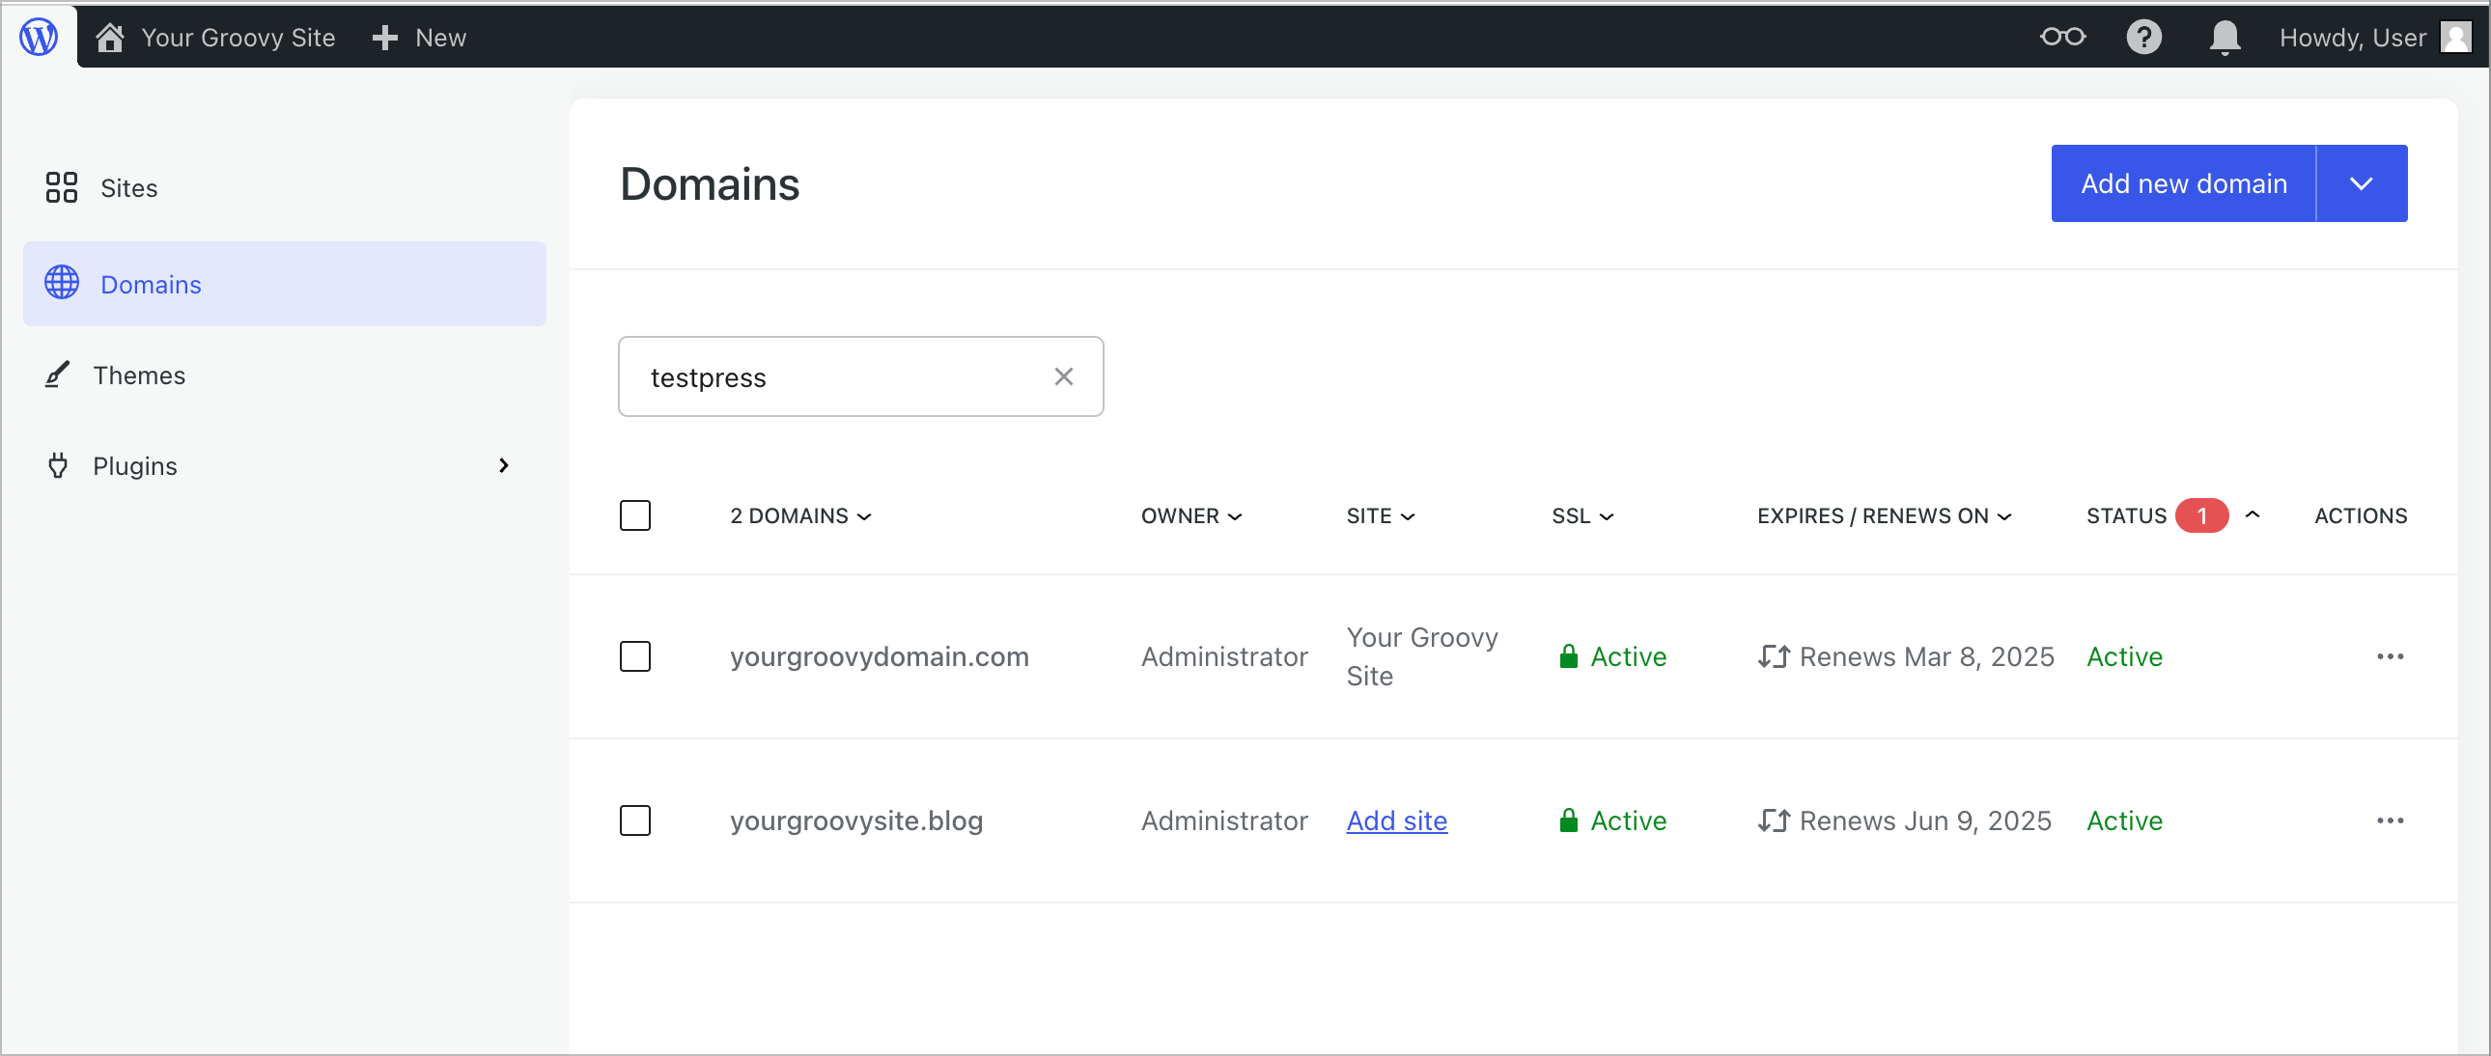Open the help question mark icon
Image resolution: width=2491 pixels, height=1056 pixels.
click(x=2143, y=38)
